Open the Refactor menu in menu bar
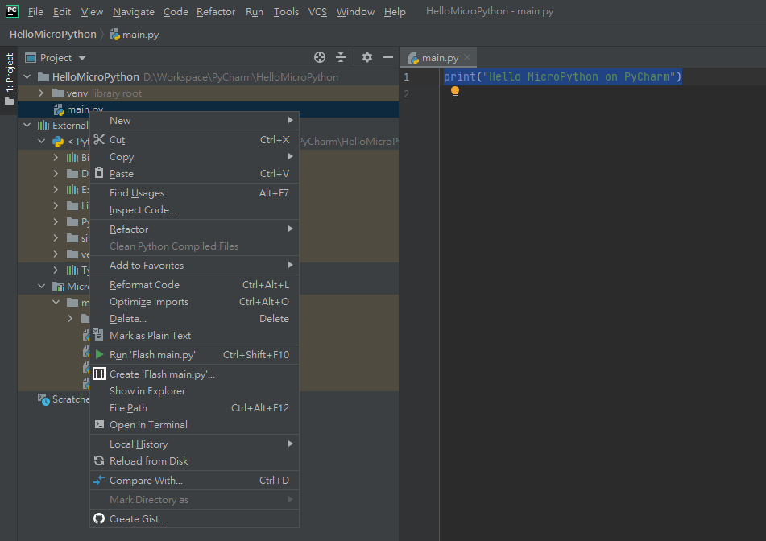This screenshot has height=541, width=766. (215, 12)
